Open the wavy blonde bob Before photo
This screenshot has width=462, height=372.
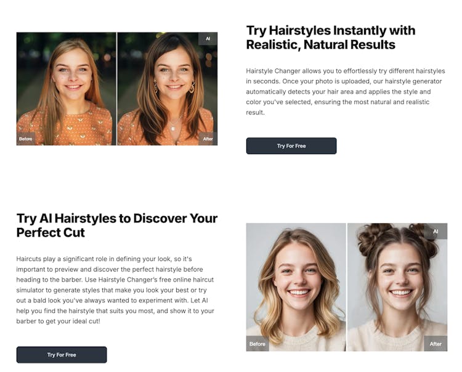coord(296,287)
